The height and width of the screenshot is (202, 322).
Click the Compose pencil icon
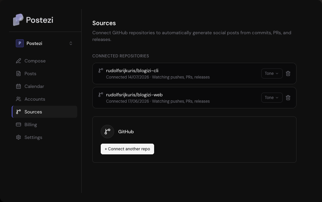click(18, 61)
